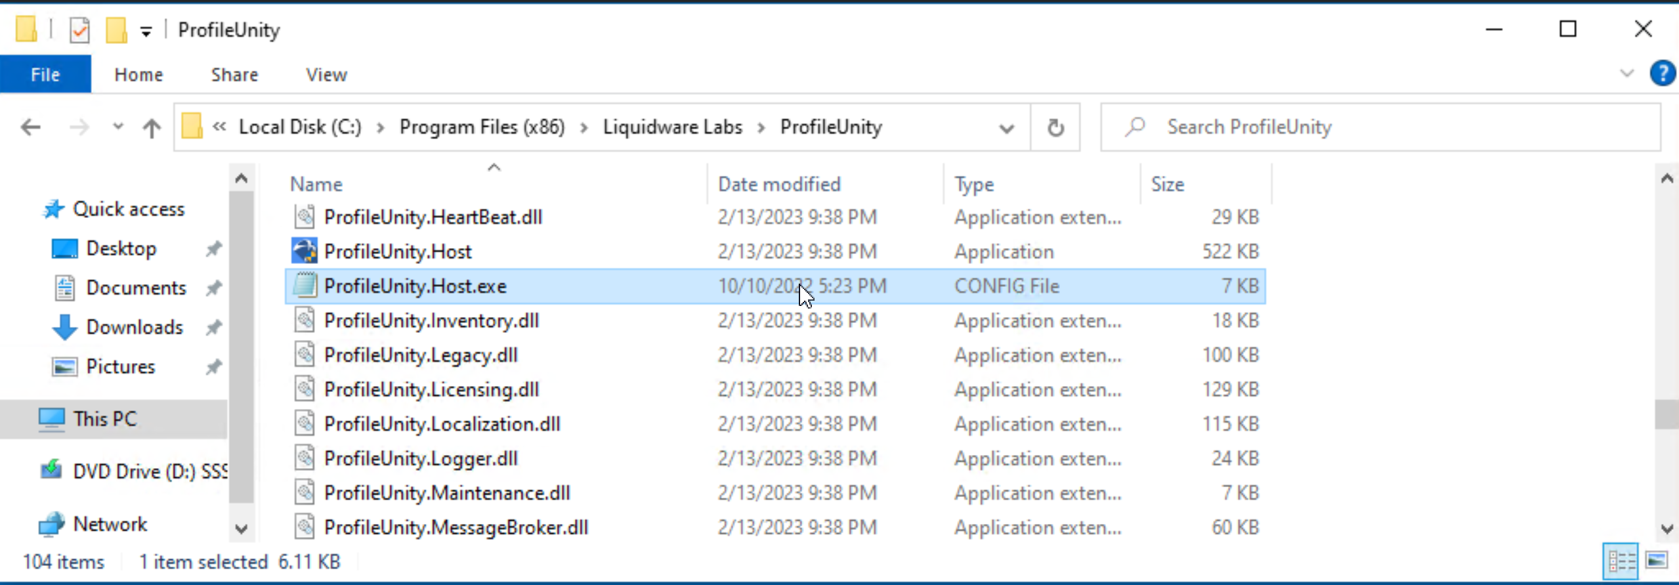Click the New folder quick access toolbar icon

point(116,30)
